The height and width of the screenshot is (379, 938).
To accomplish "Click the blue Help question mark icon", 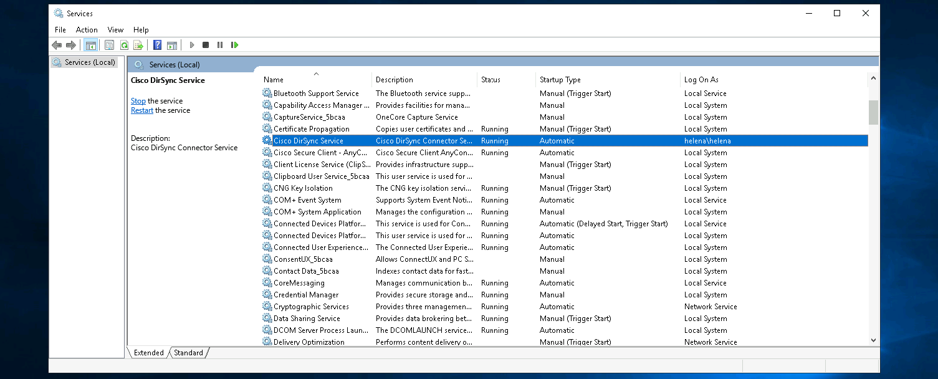I will [x=158, y=45].
